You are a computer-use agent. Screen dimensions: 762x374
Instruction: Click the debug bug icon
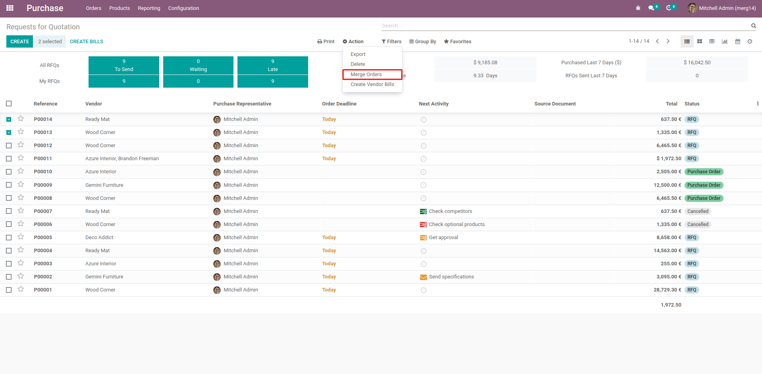coord(638,8)
